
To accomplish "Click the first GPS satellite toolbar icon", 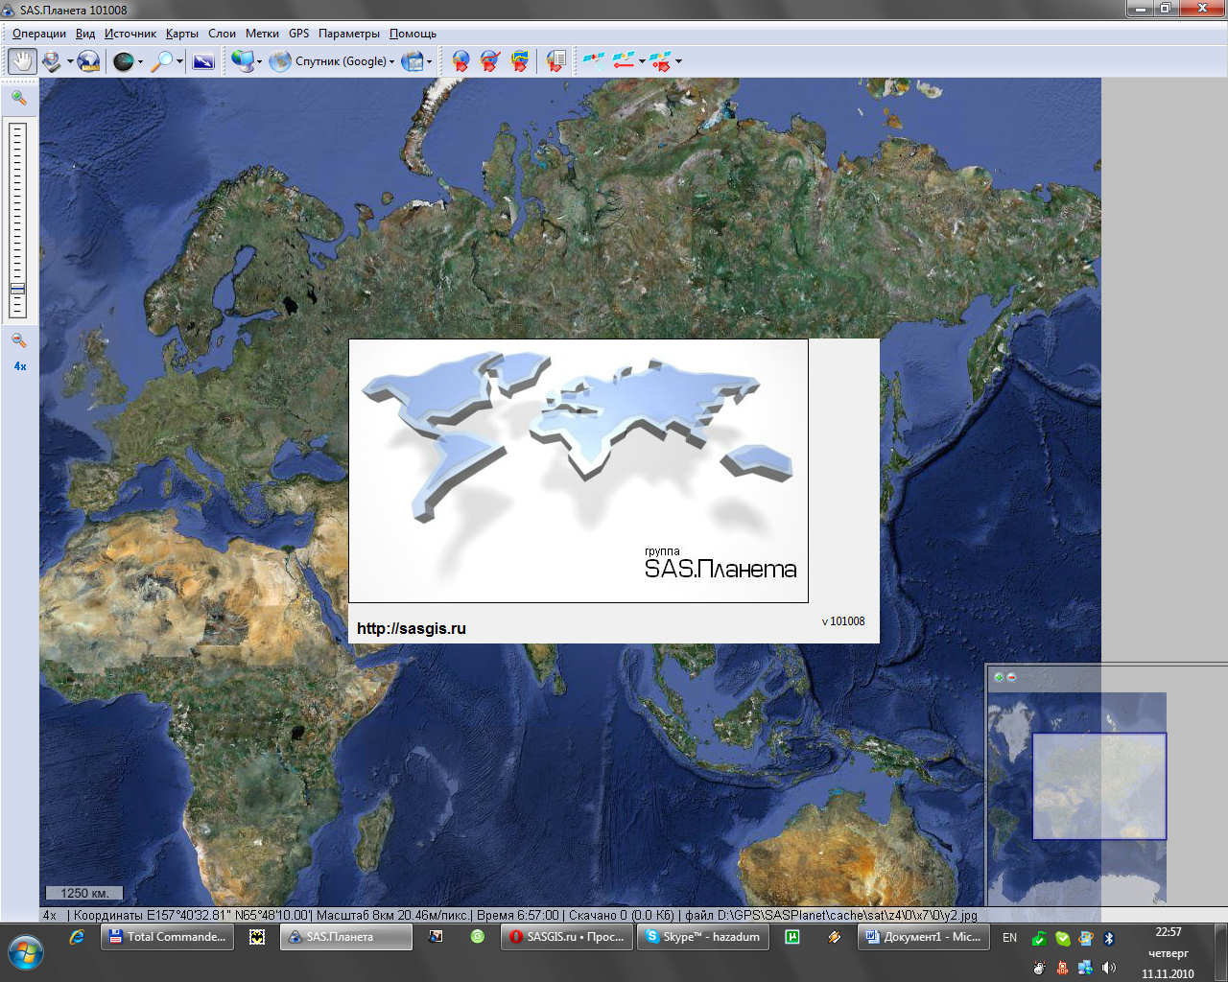I will point(594,61).
